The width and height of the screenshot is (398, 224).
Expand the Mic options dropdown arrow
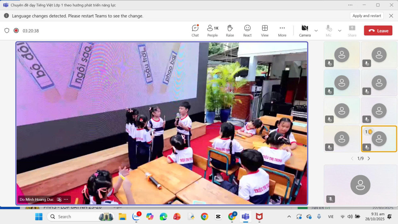(340, 31)
